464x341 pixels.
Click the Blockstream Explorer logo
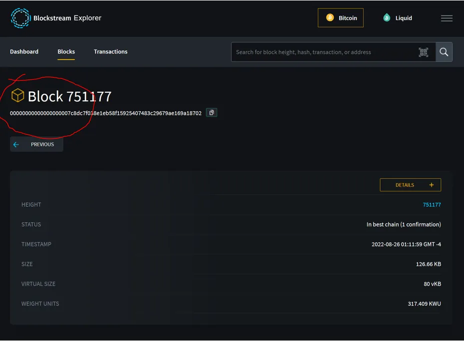point(55,18)
